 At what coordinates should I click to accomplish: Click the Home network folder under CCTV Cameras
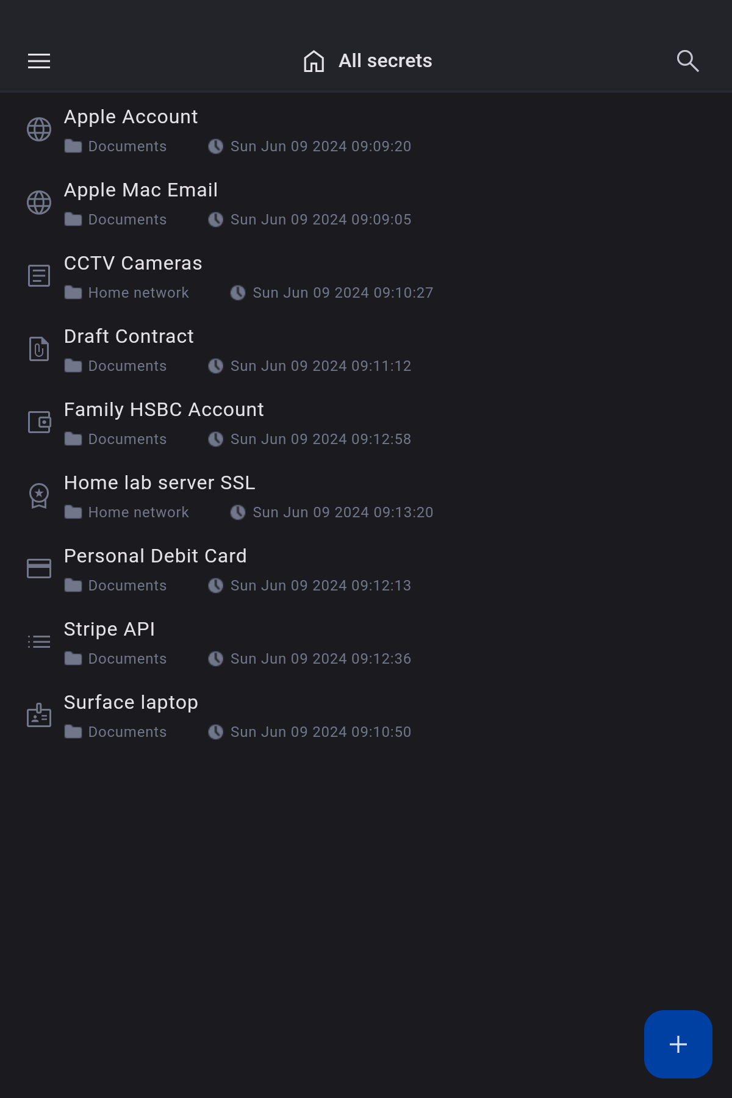[138, 293]
